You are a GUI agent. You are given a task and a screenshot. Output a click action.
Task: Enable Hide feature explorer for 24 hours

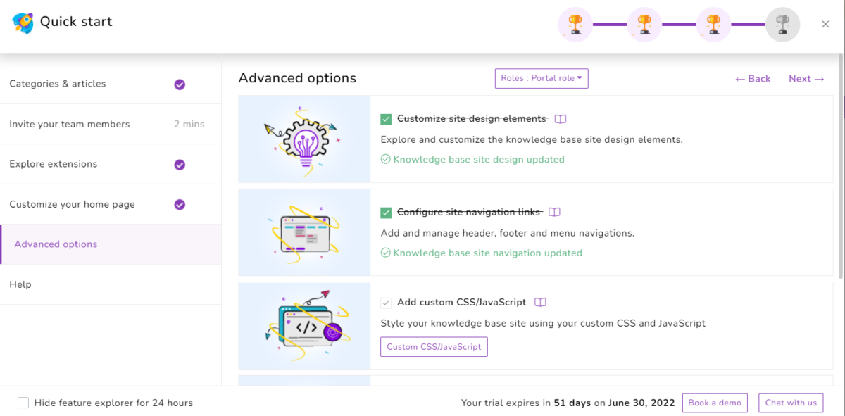coord(23,403)
